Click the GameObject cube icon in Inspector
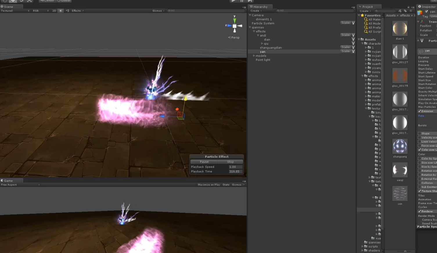This screenshot has width=437, height=253. click(420, 12)
